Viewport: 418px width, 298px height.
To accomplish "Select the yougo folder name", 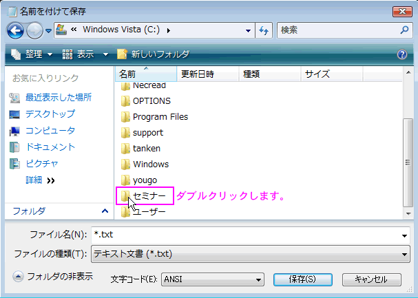I will (145, 180).
